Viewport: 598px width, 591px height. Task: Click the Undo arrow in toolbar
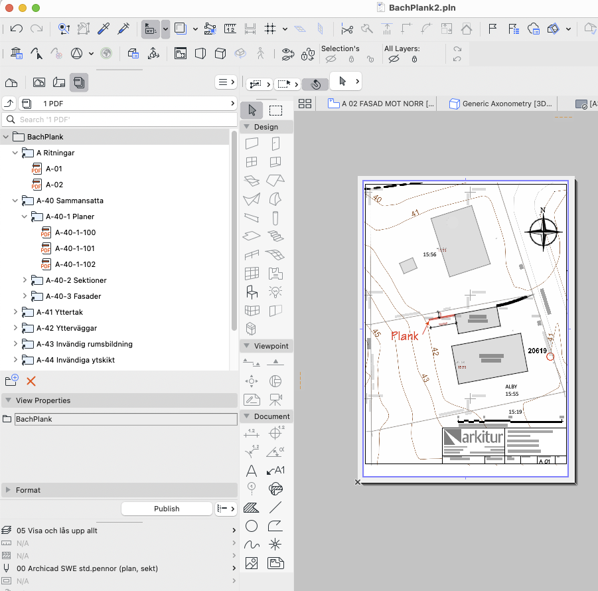pos(17,29)
